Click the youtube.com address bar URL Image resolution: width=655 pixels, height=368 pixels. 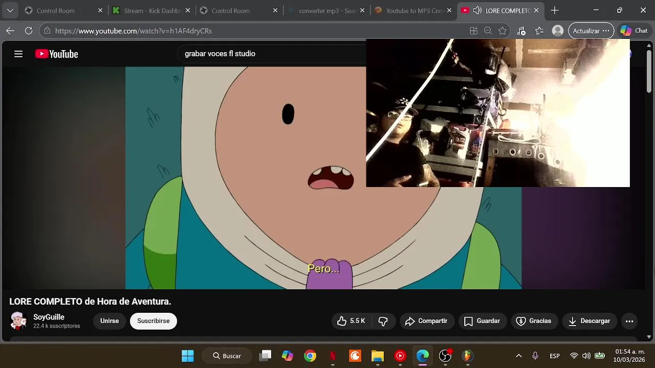(134, 31)
